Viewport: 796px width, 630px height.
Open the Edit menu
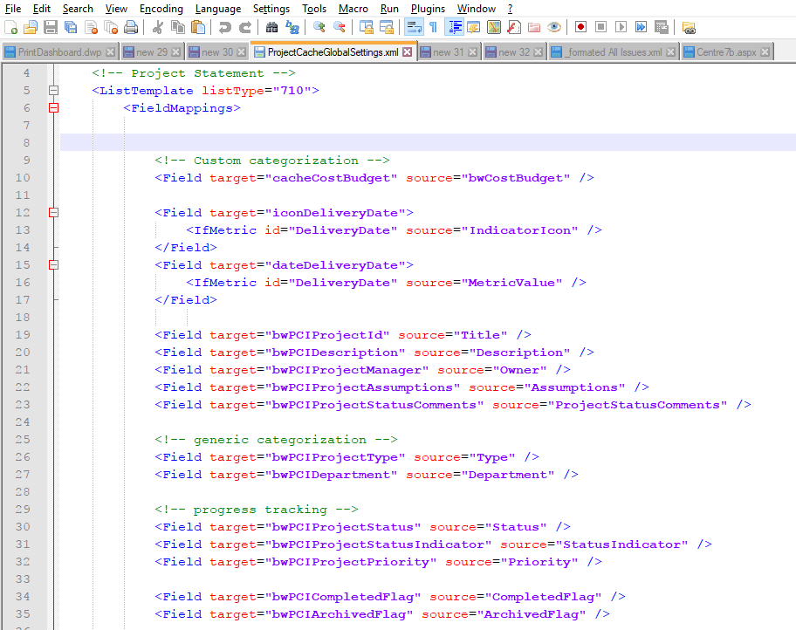click(42, 9)
